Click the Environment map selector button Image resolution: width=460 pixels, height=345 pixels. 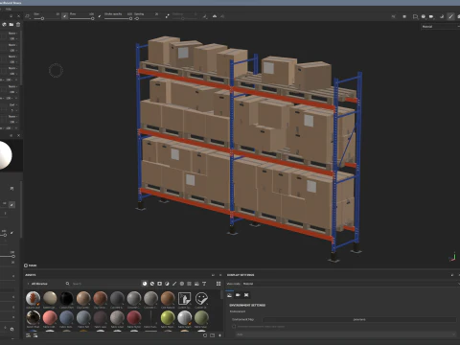(x=359, y=319)
